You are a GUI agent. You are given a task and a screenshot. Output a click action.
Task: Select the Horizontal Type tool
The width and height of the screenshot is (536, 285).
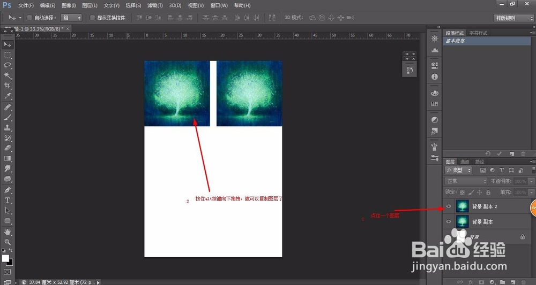(8, 200)
